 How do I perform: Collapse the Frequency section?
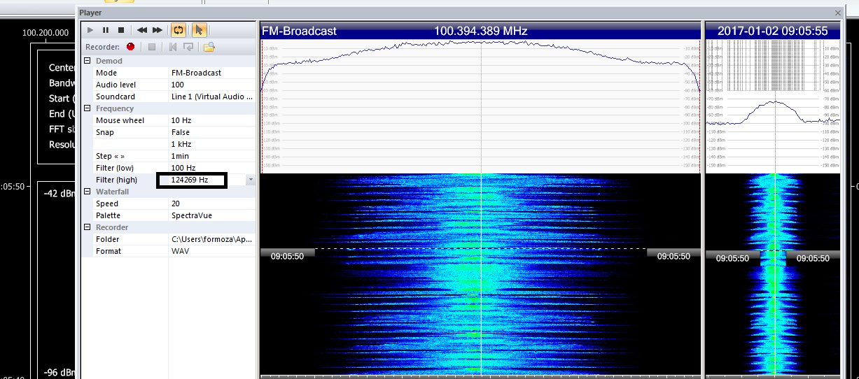[88, 108]
